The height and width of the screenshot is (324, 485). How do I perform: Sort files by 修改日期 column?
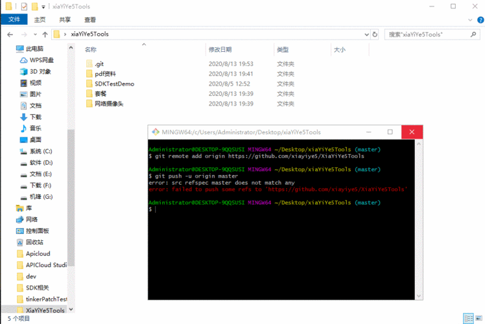tap(220, 49)
